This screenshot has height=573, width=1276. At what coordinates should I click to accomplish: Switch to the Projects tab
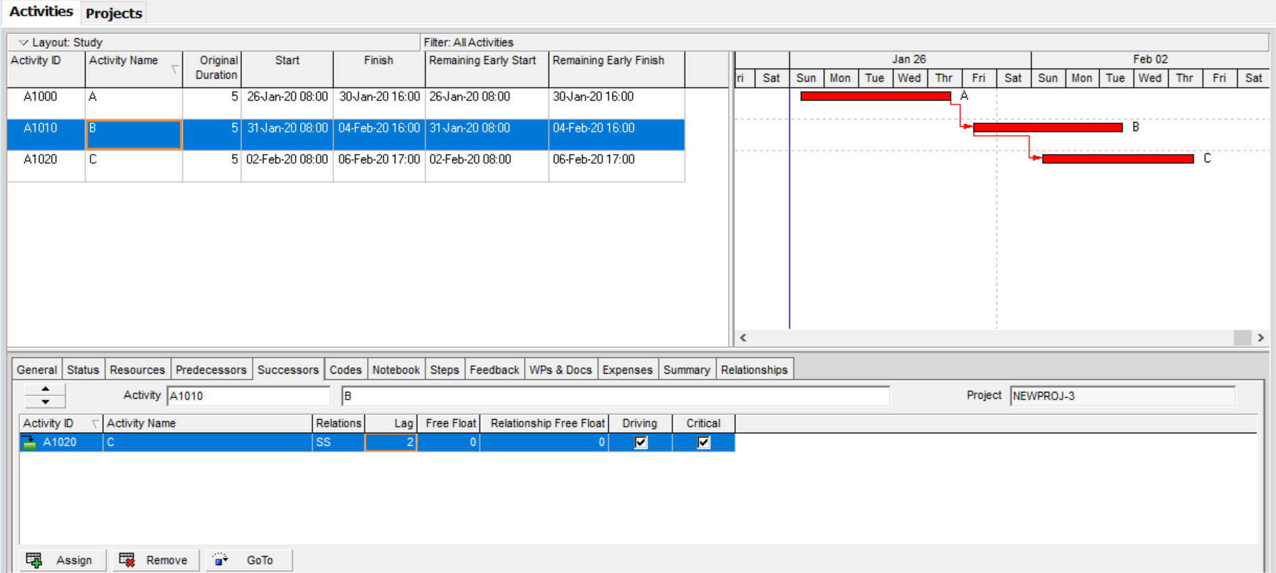coord(114,13)
